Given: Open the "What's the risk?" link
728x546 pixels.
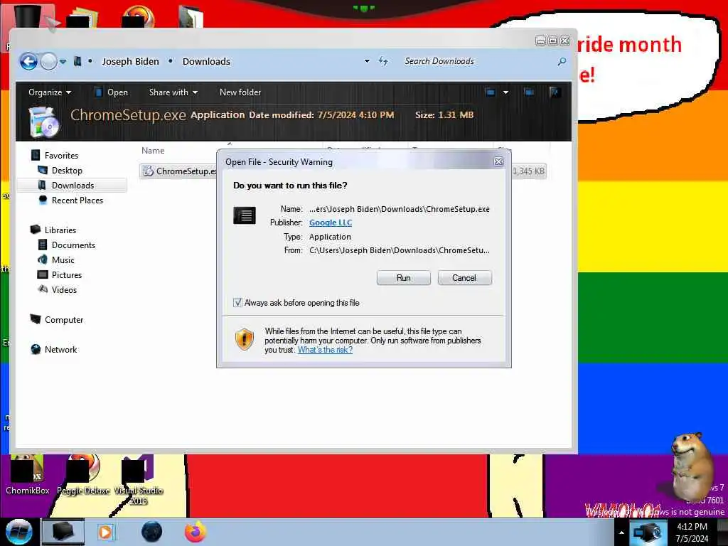Looking at the screenshot, I should pyautogui.click(x=325, y=350).
